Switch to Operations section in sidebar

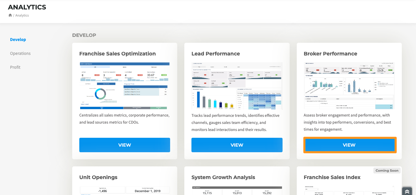tap(20, 53)
